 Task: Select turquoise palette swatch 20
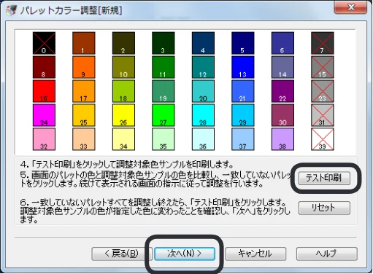pyautogui.click(x=203, y=91)
